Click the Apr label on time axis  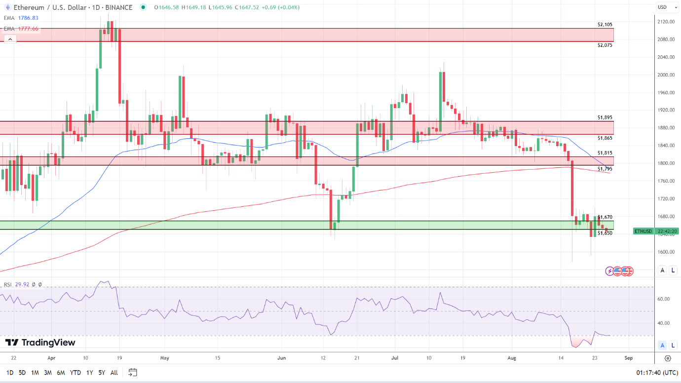click(52, 358)
